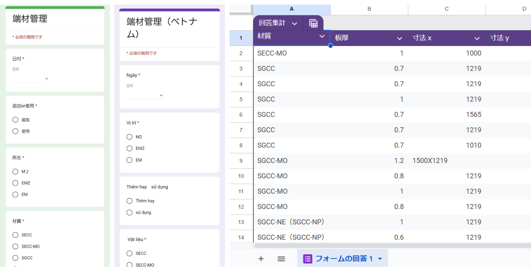531x267 pixels.
Task: Select EM under Vị trí
Action: click(x=129, y=160)
